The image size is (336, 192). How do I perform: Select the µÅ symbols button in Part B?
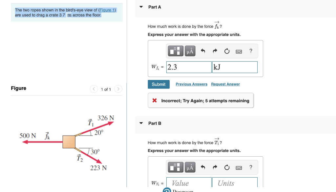(x=190, y=167)
